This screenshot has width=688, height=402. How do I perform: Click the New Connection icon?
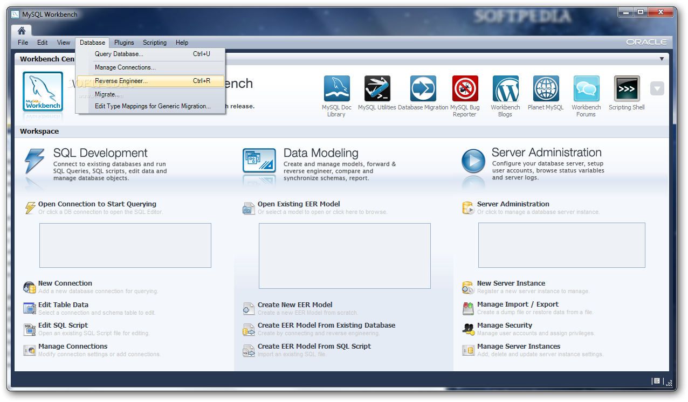(30, 287)
